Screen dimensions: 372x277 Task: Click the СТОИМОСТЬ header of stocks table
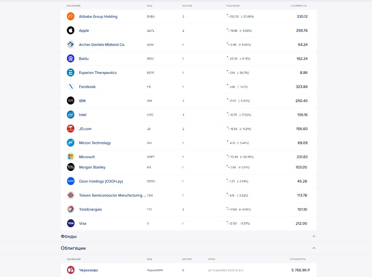tap(298, 6)
